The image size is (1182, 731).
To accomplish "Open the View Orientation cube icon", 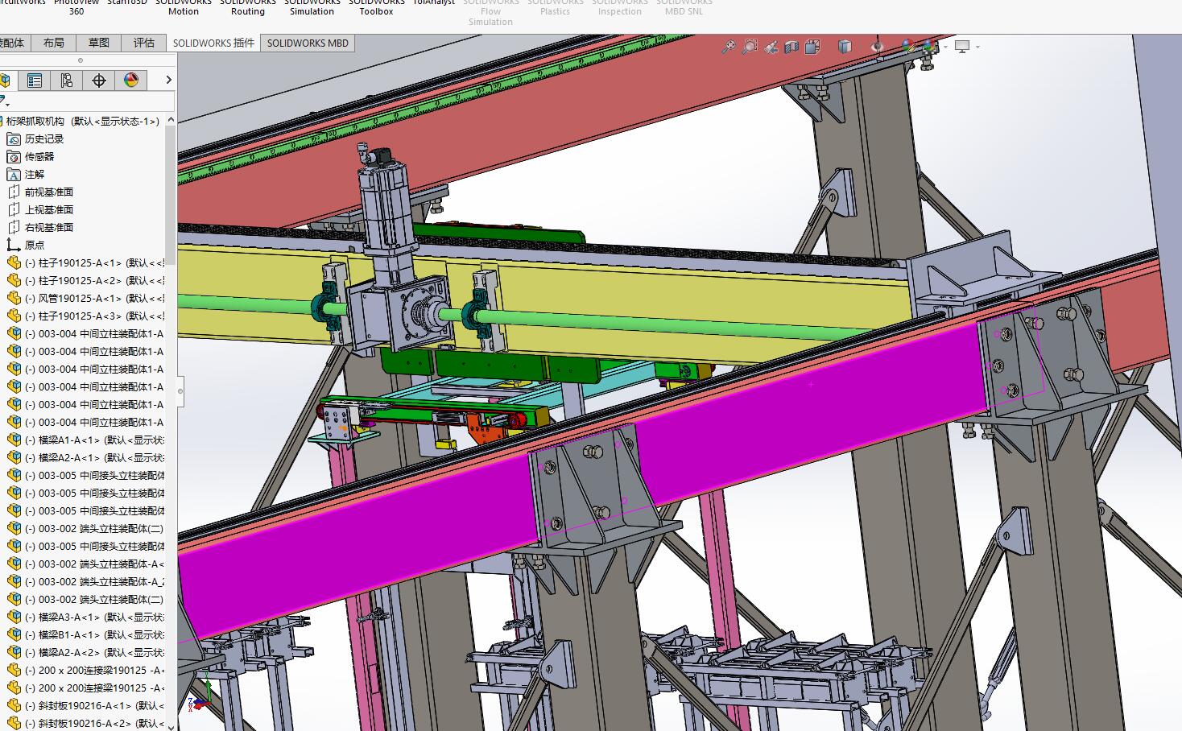I will 812,47.
